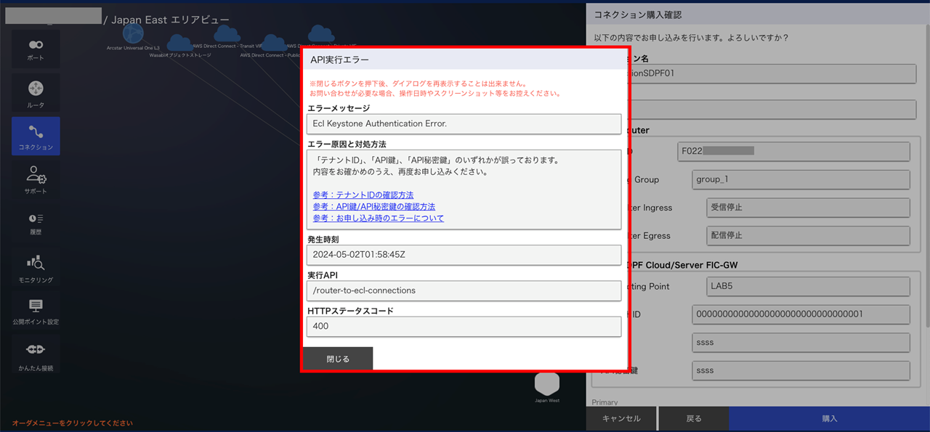This screenshot has height=432, width=930.
Task: Select the Arcstar Universal One L3 node
Action: 132,34
